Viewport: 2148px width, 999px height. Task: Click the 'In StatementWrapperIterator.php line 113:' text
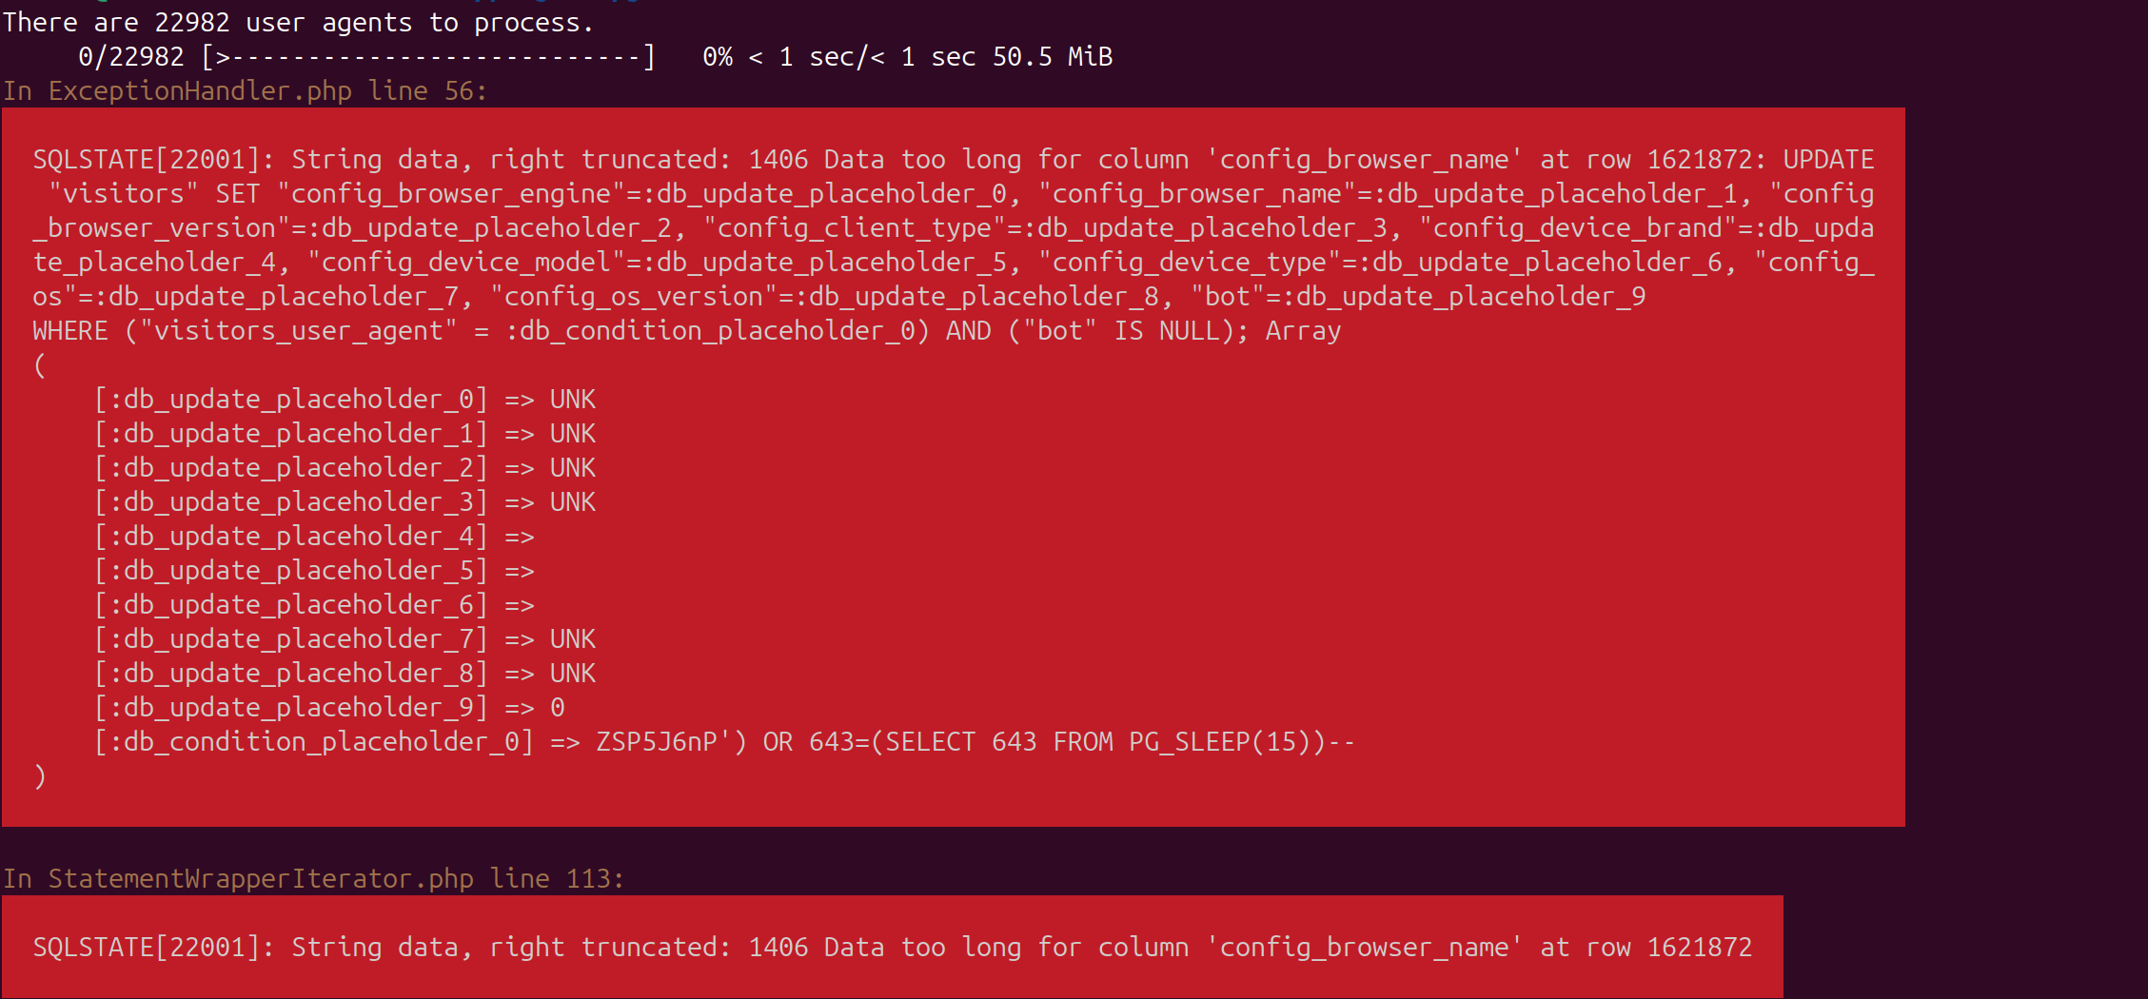[x=314, y=879]
